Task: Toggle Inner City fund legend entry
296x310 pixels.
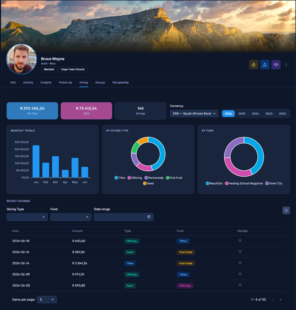Action: coord(274,183)
